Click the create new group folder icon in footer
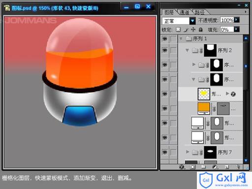 [x=203, y=167]
